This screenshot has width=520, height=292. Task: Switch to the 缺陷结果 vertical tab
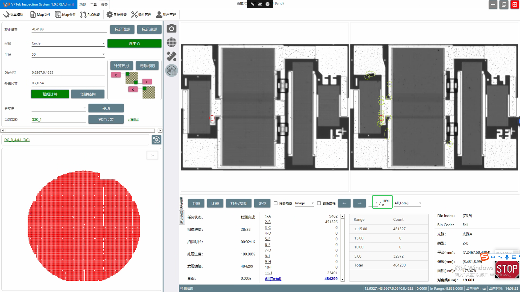182,203
